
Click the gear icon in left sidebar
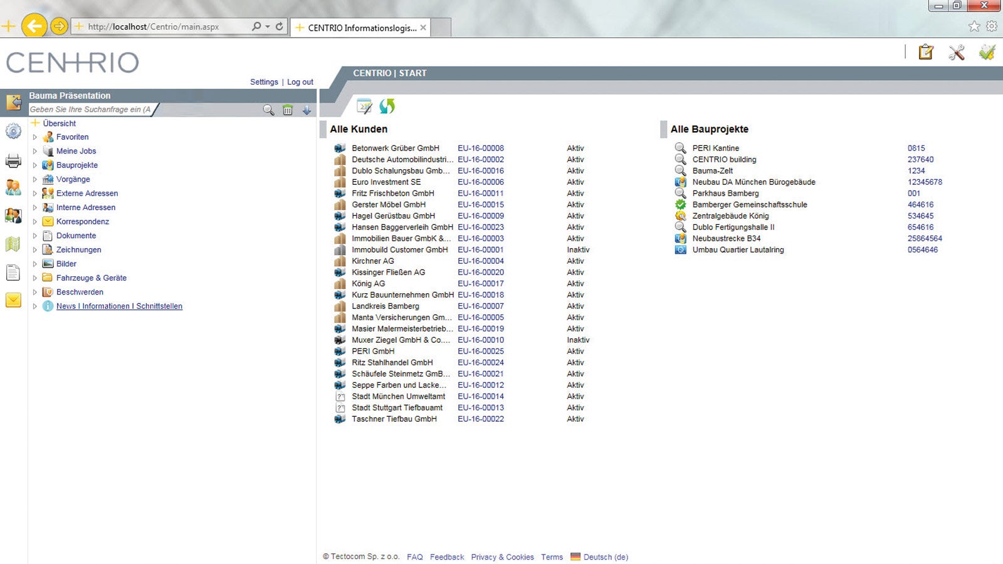tap(13, 131)
